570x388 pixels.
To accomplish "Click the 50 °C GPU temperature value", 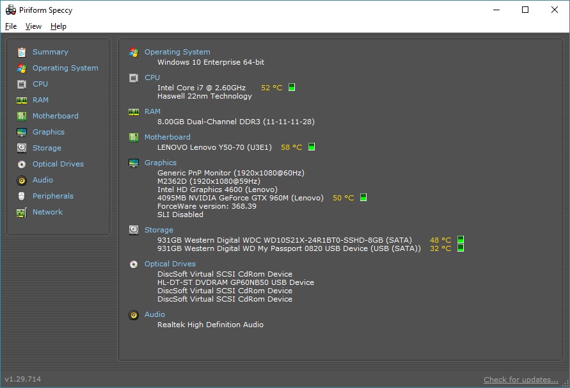I will (343, 198).
